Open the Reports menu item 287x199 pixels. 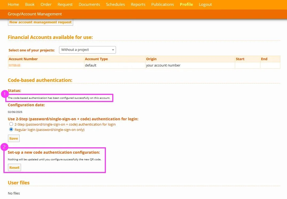[138, 5]
